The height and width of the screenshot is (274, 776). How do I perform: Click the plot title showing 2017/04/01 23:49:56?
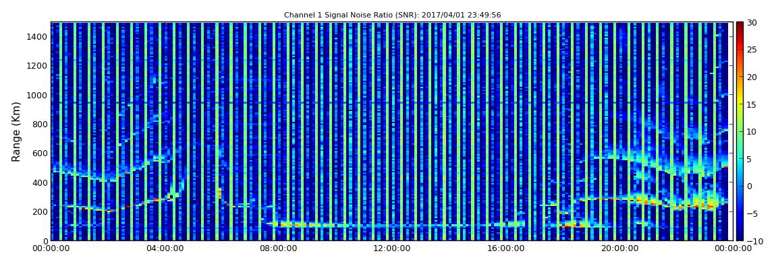393,15
